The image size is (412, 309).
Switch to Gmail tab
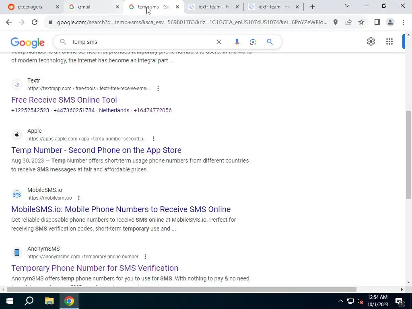[93, 7]
